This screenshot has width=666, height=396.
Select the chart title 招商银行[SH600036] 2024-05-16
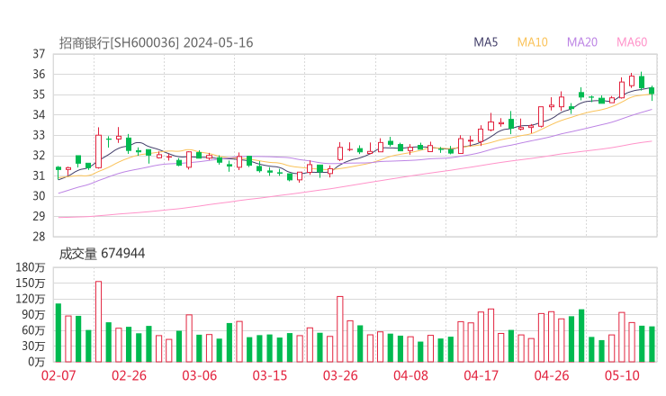tap(156, 42)
